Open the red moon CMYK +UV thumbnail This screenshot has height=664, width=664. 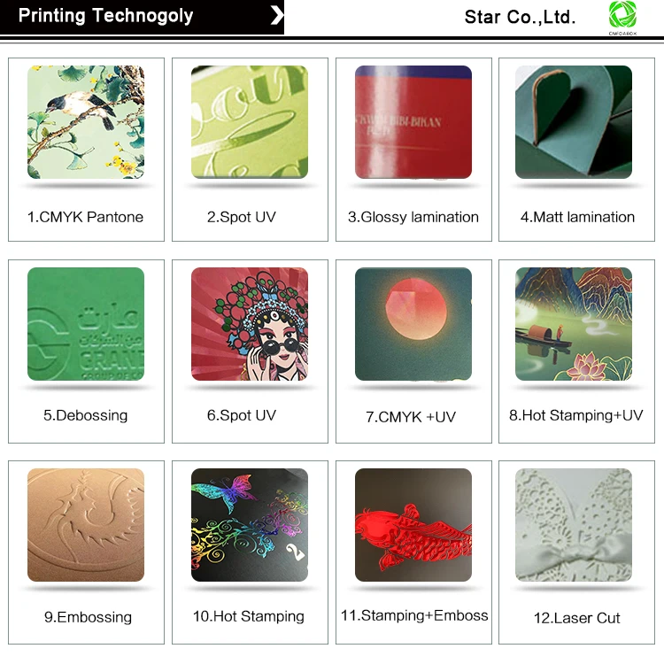[x=413, y=324]
